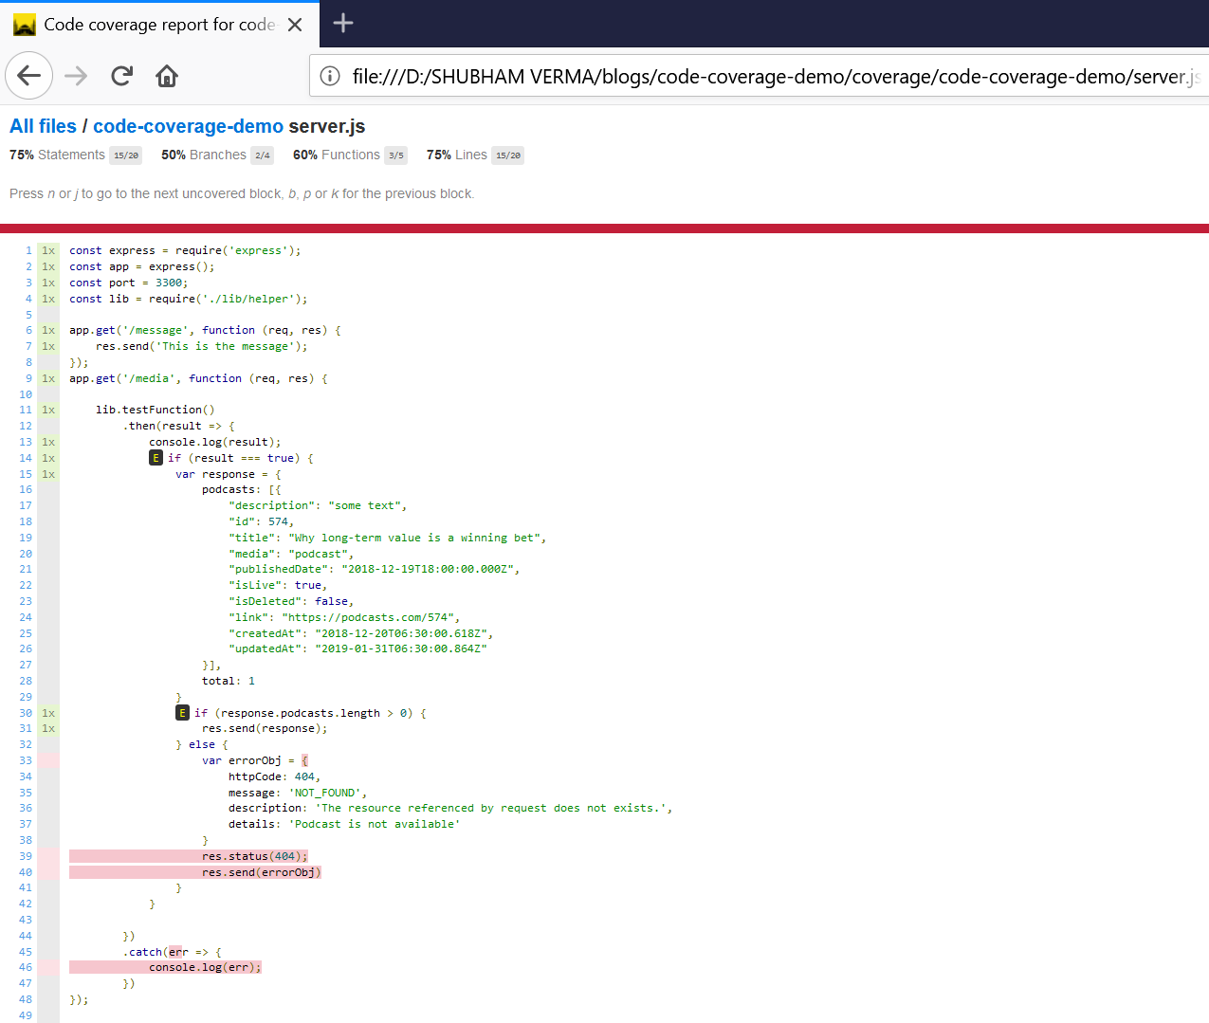Close the Code coverage report tab
Viewport: 1209px width, 1023px height.
pos(295,25)
